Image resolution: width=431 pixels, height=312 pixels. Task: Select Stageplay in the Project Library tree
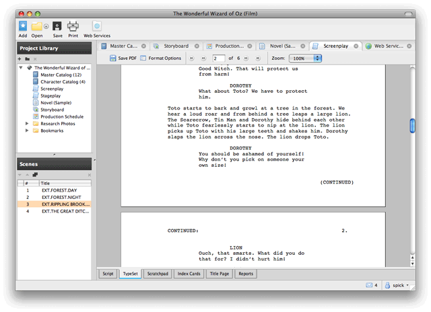51,95
